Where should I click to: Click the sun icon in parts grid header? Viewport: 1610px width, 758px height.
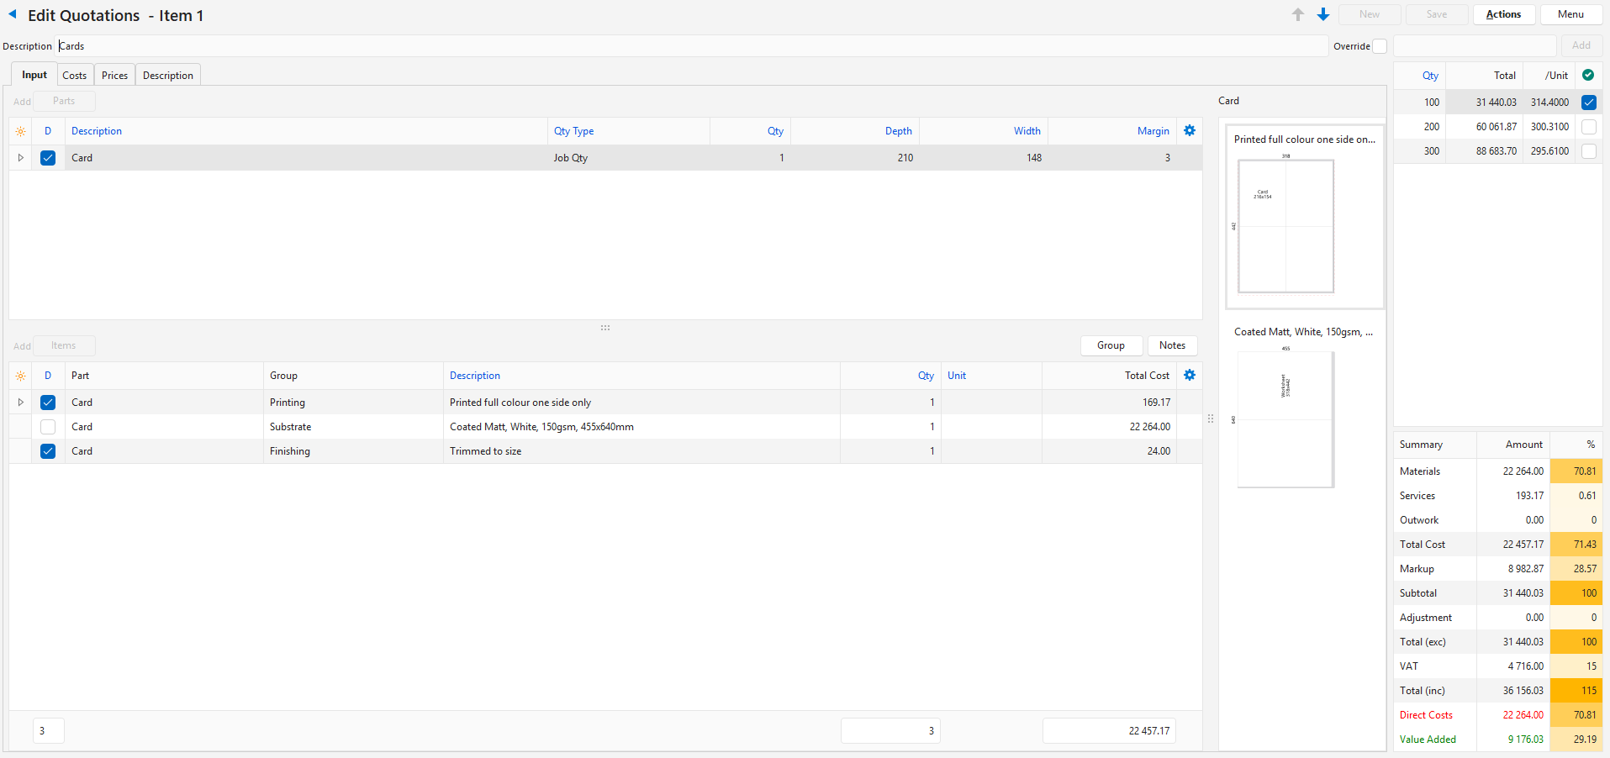(21, 132)
